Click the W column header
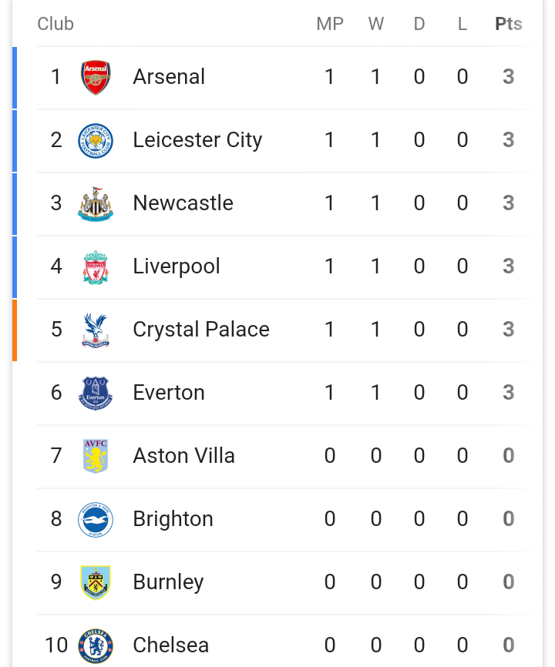 pos(376,24)
